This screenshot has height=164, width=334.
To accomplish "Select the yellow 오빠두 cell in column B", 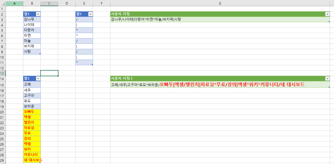I will 32,112.
